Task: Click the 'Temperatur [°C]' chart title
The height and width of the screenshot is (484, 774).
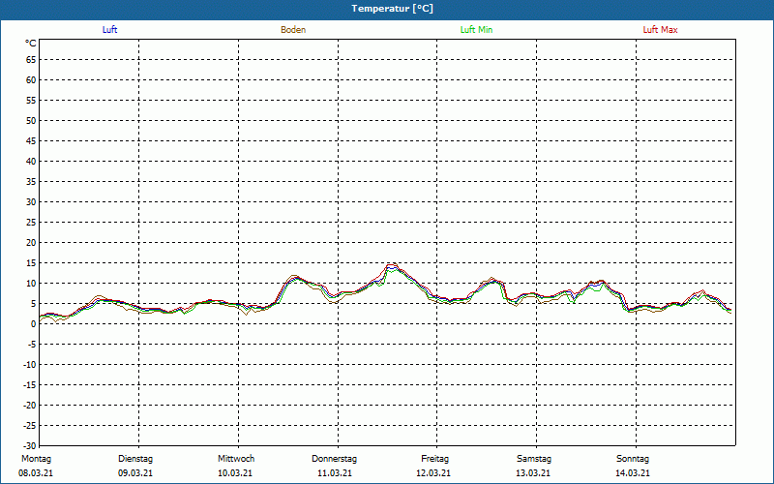Action: tap(393, 9)
